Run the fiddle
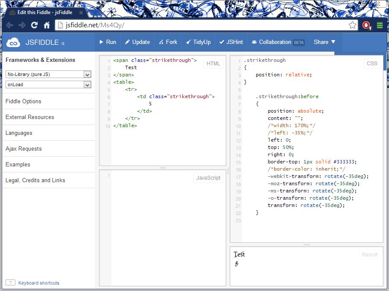 108,42
